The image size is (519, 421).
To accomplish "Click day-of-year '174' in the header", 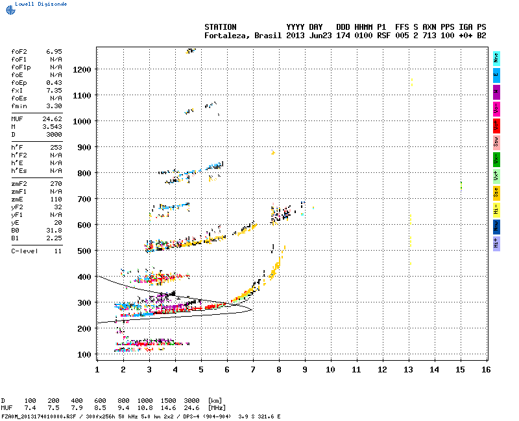I will pos(343,36).
